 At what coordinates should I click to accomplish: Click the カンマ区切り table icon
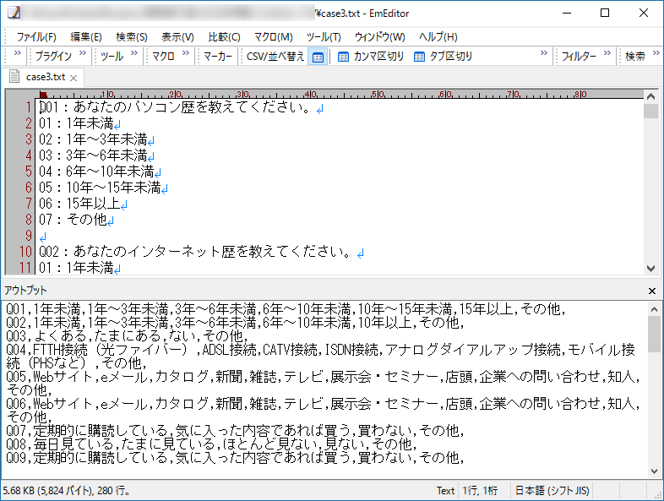pyautogui.click(x=343, y=57)
